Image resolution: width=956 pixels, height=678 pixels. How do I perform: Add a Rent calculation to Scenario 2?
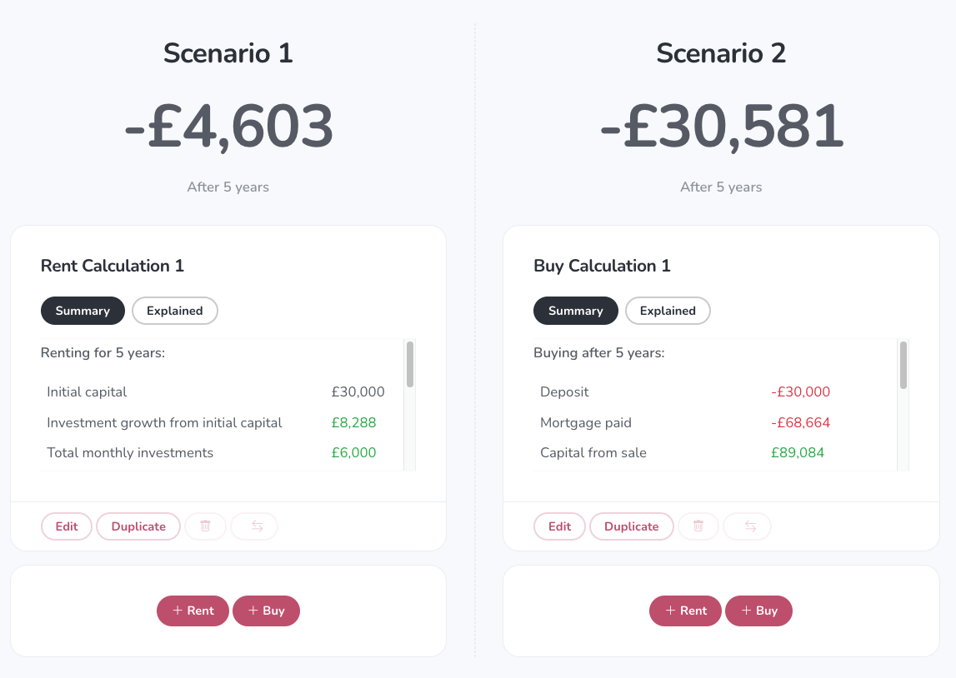pyautogui.click(x=685, y=611)
